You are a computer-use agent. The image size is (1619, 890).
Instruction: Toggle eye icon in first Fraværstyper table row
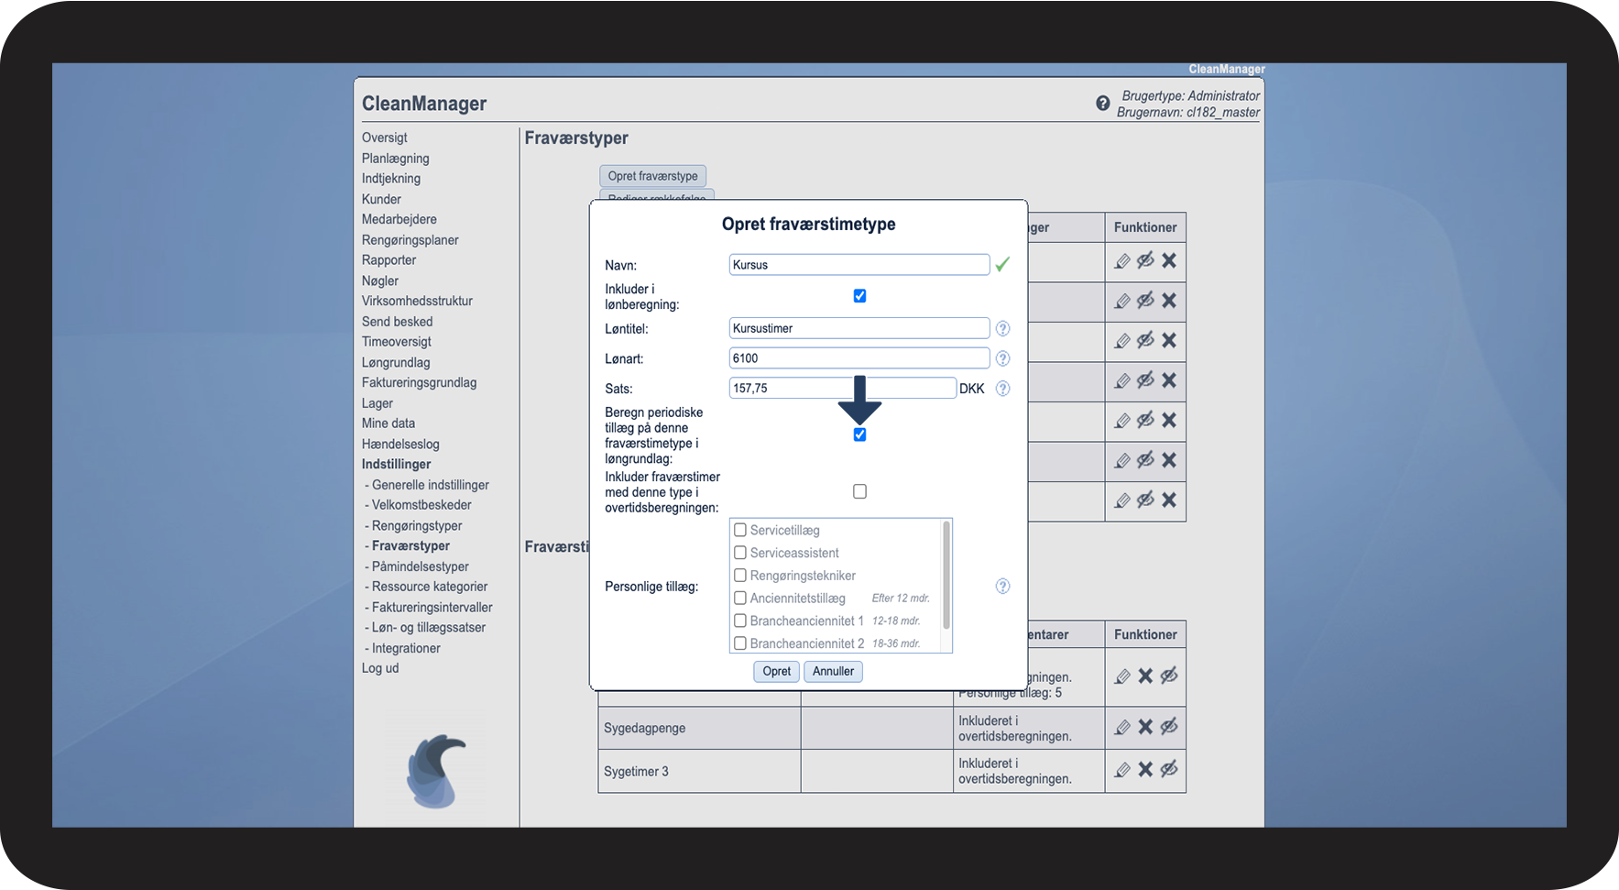coord(1145,260)
